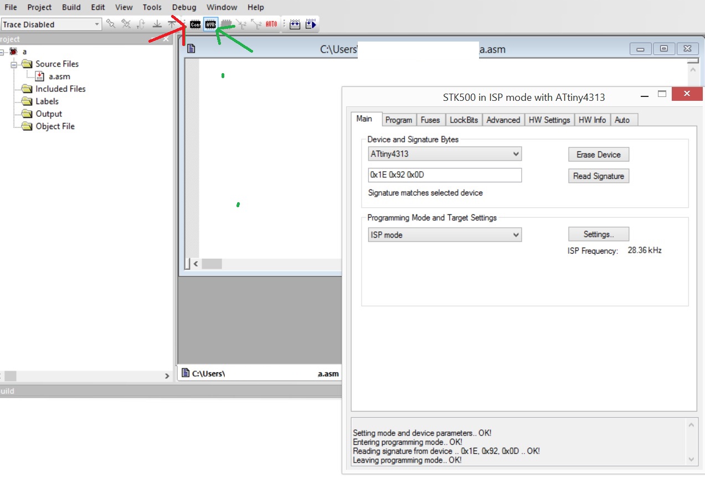Click the remove all bookmarks icon
This screenshot has height=477, width=705.
point(126,24)
